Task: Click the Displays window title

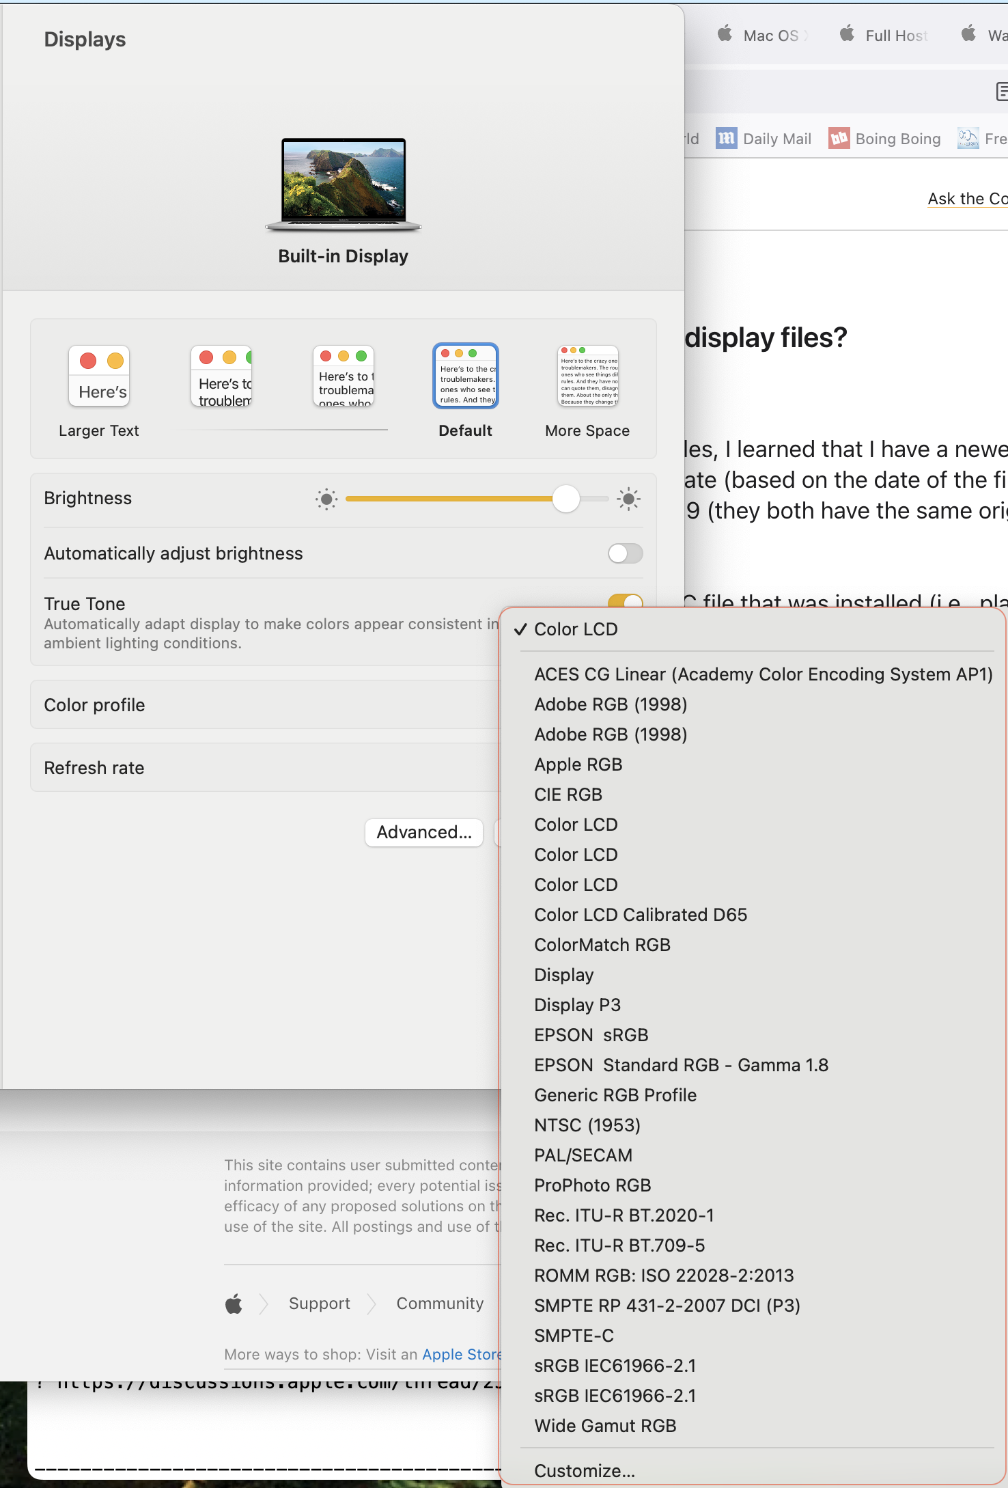Action: point(85,40)
